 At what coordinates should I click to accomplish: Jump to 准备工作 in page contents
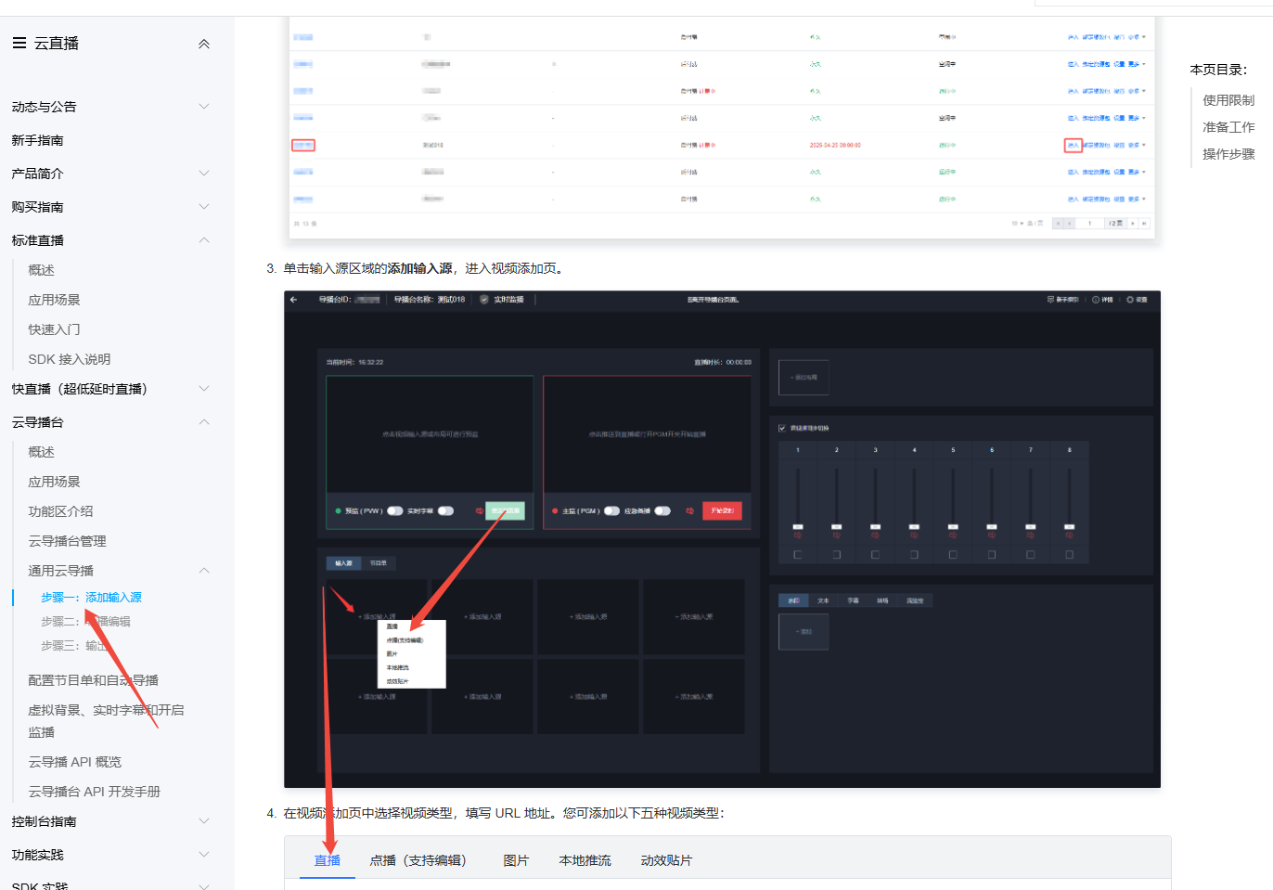pyautogui.click(x=1228, y=127)
